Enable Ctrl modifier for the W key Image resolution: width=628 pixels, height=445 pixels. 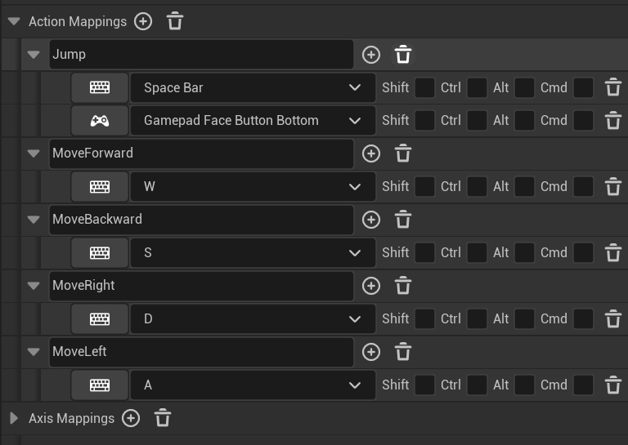(477, 186)
